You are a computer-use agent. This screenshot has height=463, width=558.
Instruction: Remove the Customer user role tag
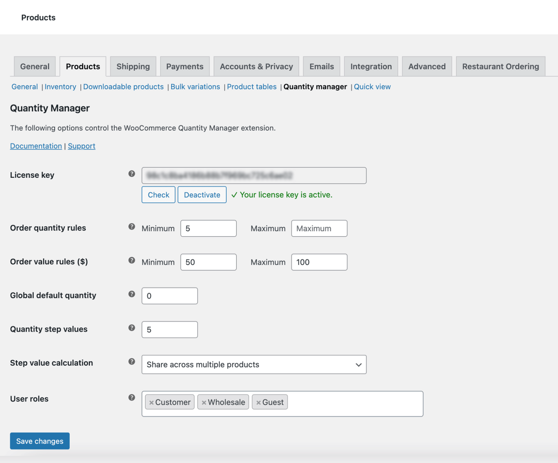coord(151,402)
